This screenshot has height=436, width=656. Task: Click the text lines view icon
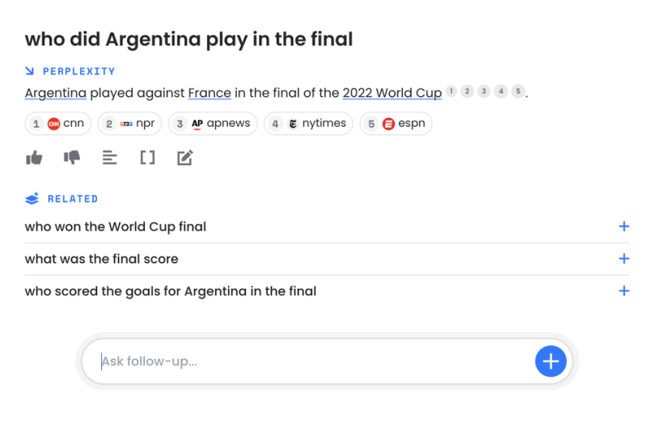[x=110, y=158]
